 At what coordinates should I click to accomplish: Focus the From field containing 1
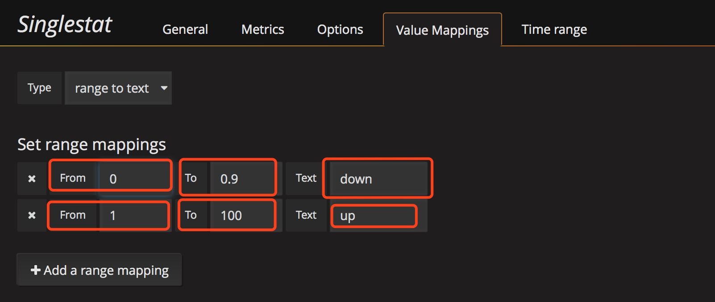coord(134,215)
